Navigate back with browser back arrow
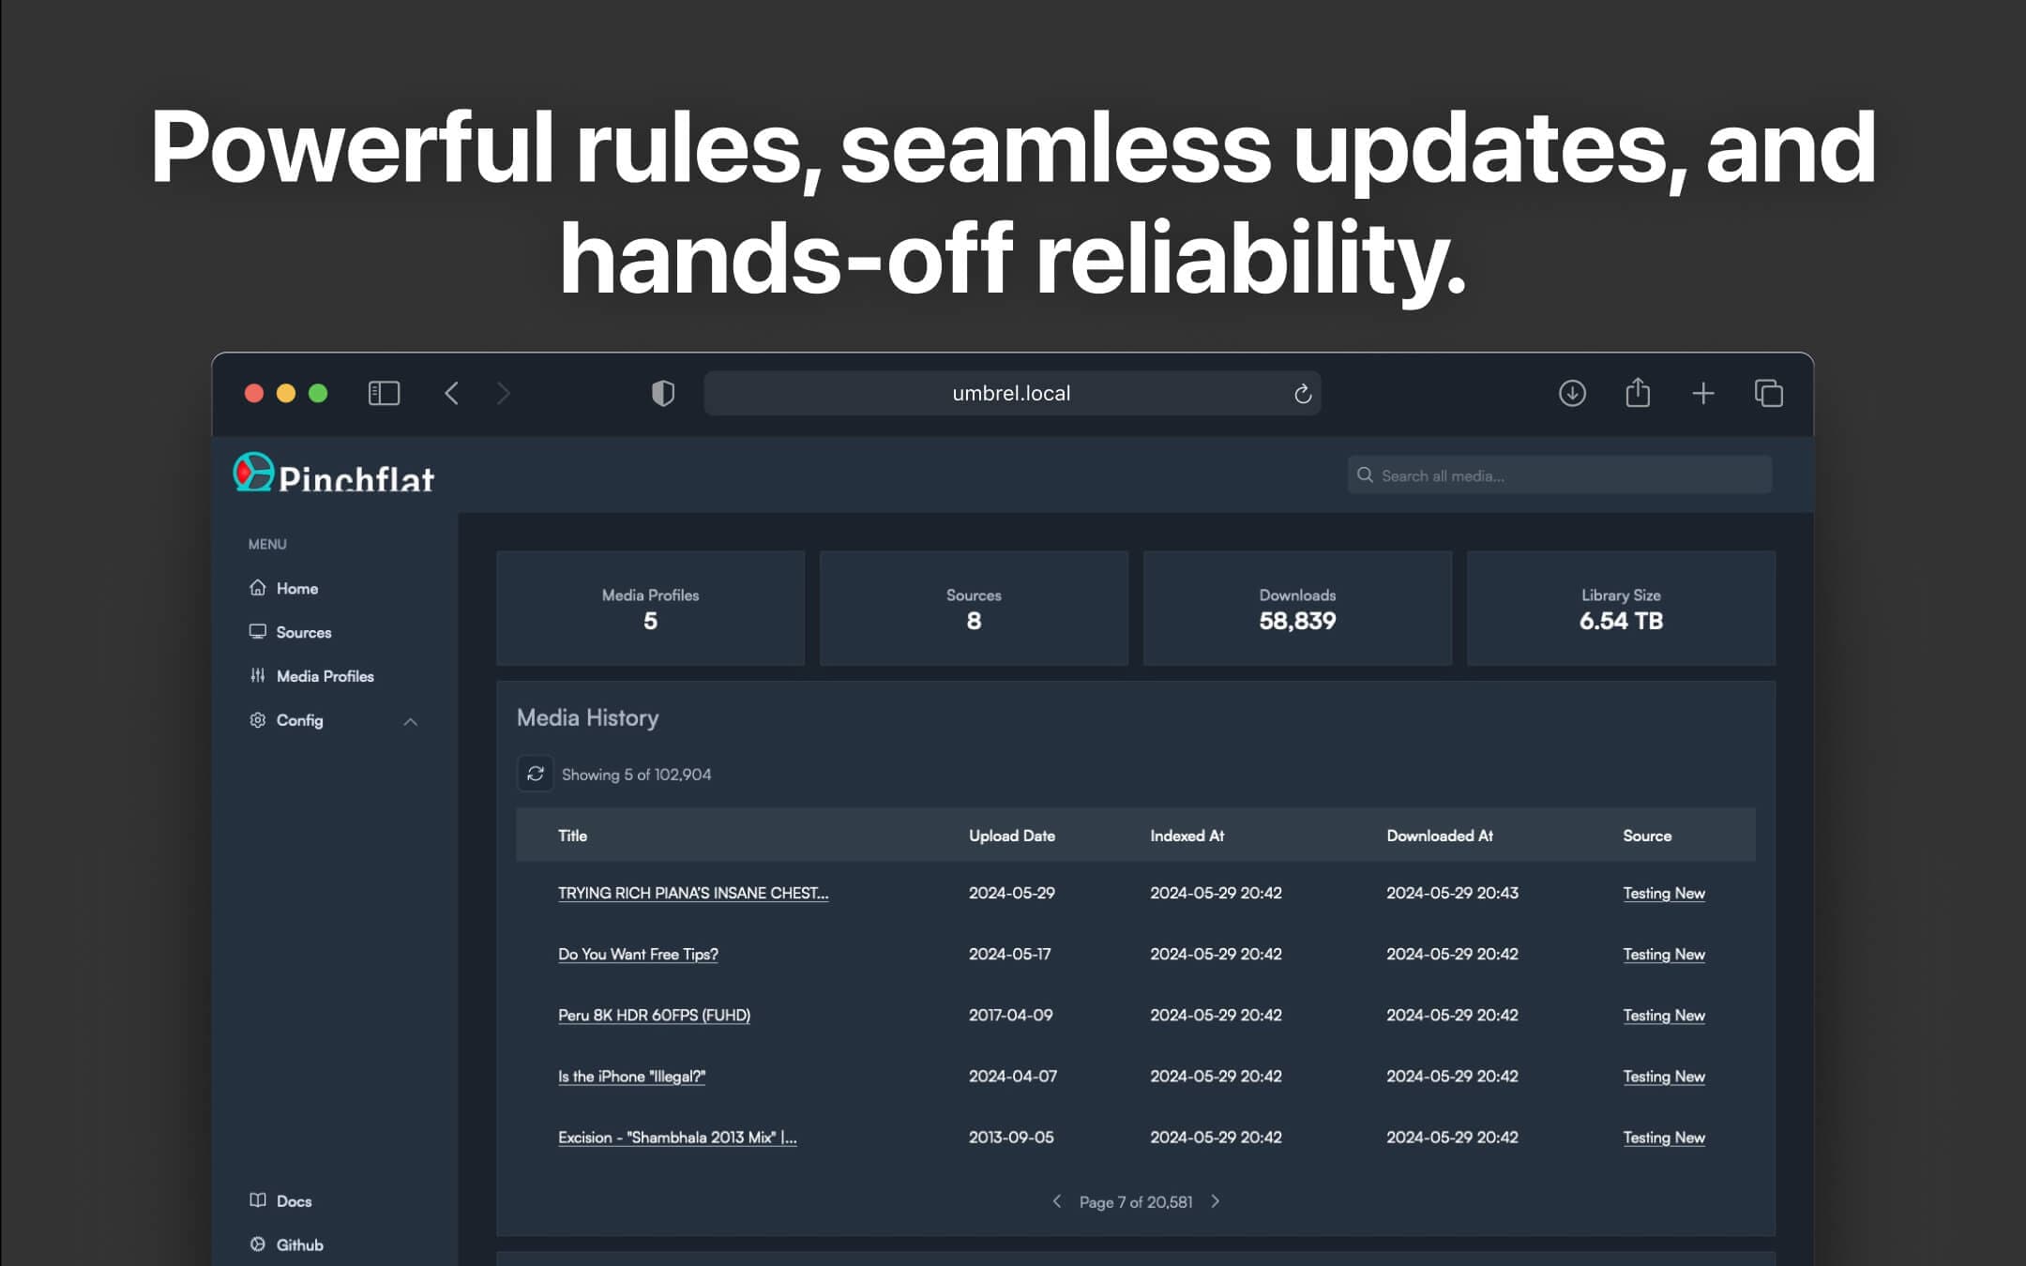This screenshot has height=1266, width=2026. click(452, 393)
